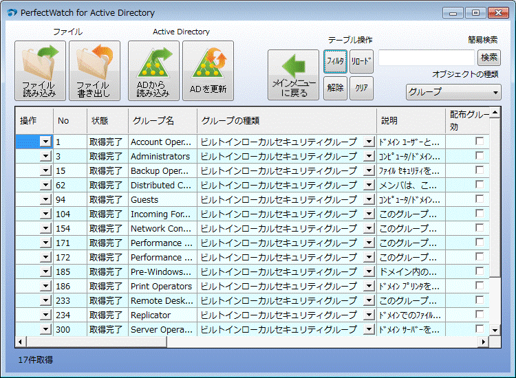Click the 解除 button

tap(335, 88)
